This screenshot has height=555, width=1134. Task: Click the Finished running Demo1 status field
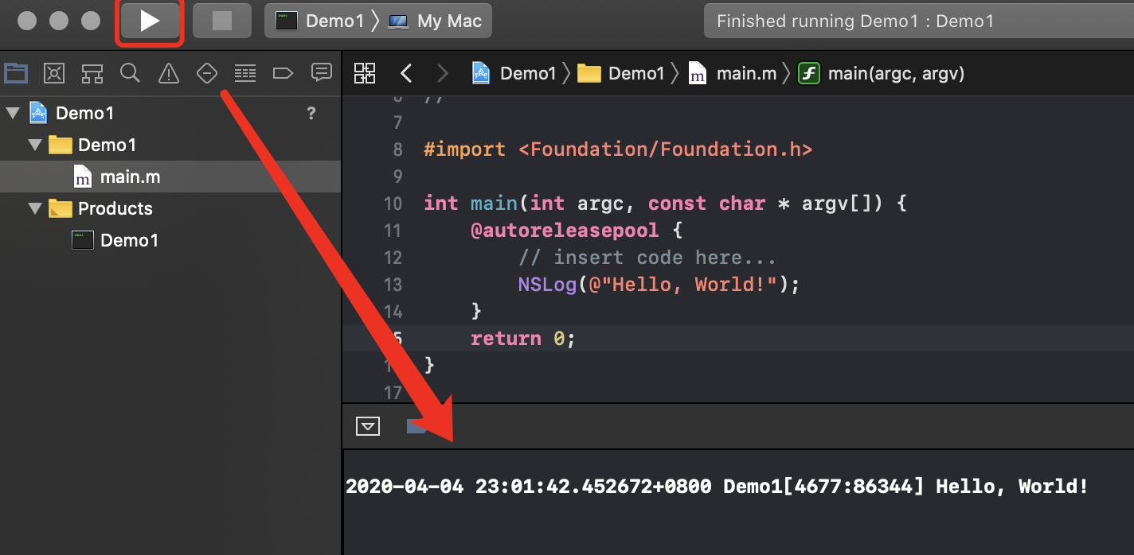[x=919, y=21]
